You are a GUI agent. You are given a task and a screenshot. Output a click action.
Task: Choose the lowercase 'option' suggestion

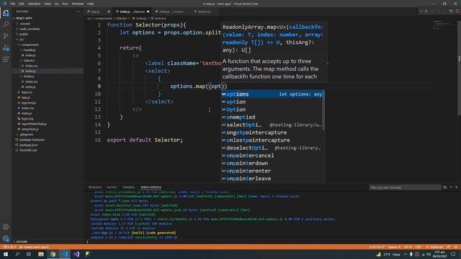272,102
